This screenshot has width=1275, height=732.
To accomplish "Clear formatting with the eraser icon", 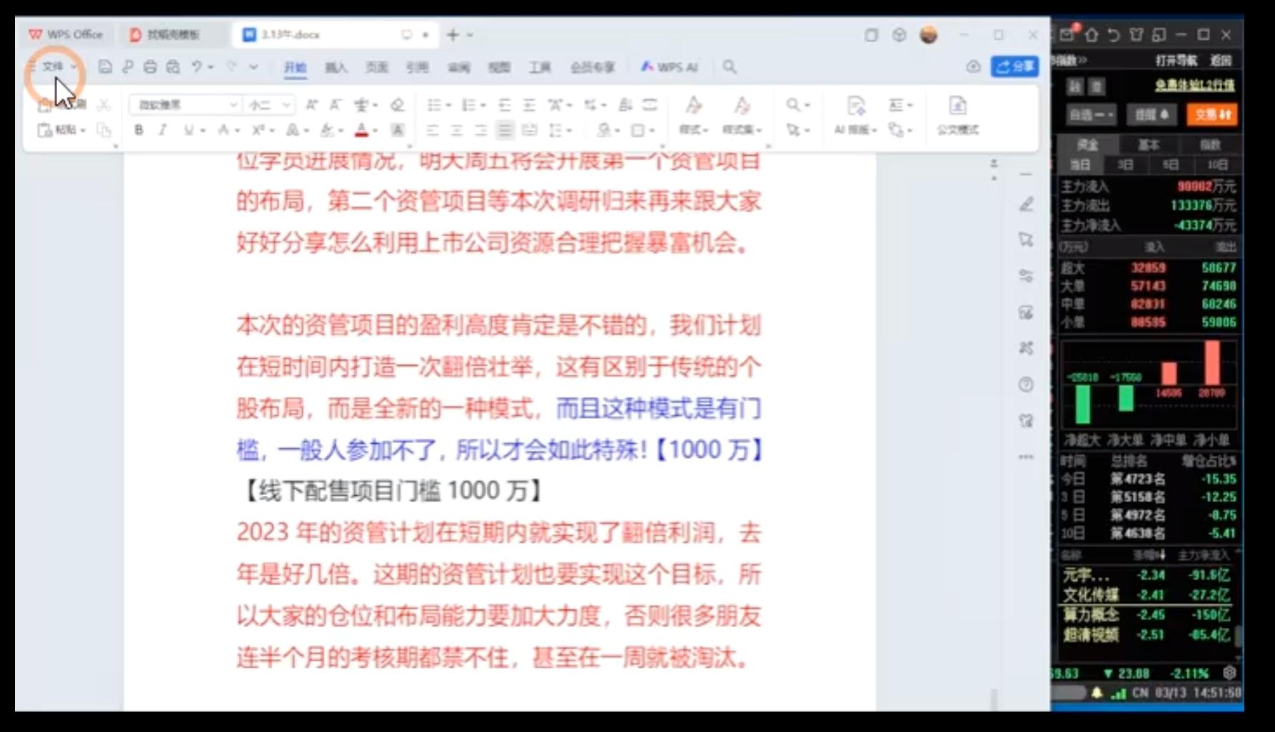I will click(x=398, y=104).
